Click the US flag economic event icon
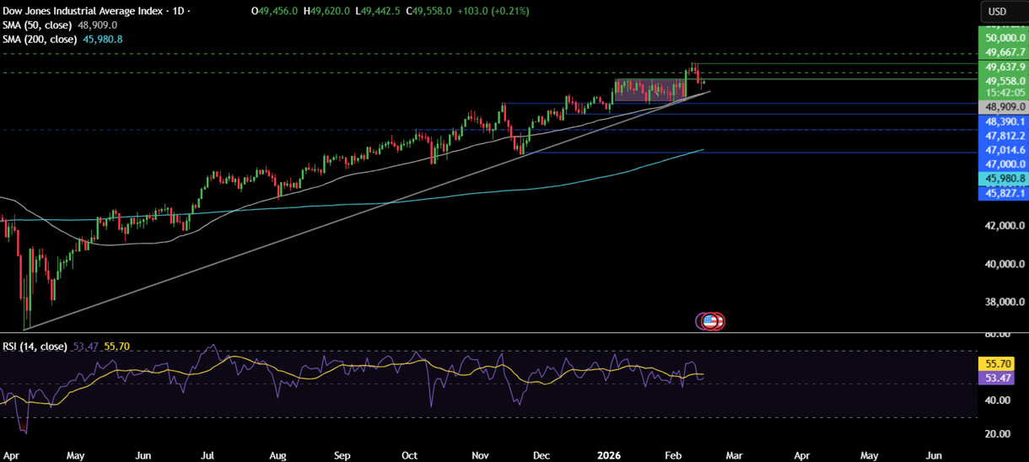The image size is (1029, 462). tap(709, 321)
